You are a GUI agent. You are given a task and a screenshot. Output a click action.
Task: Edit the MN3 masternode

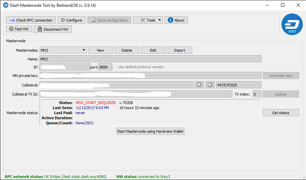coord(153,50)
